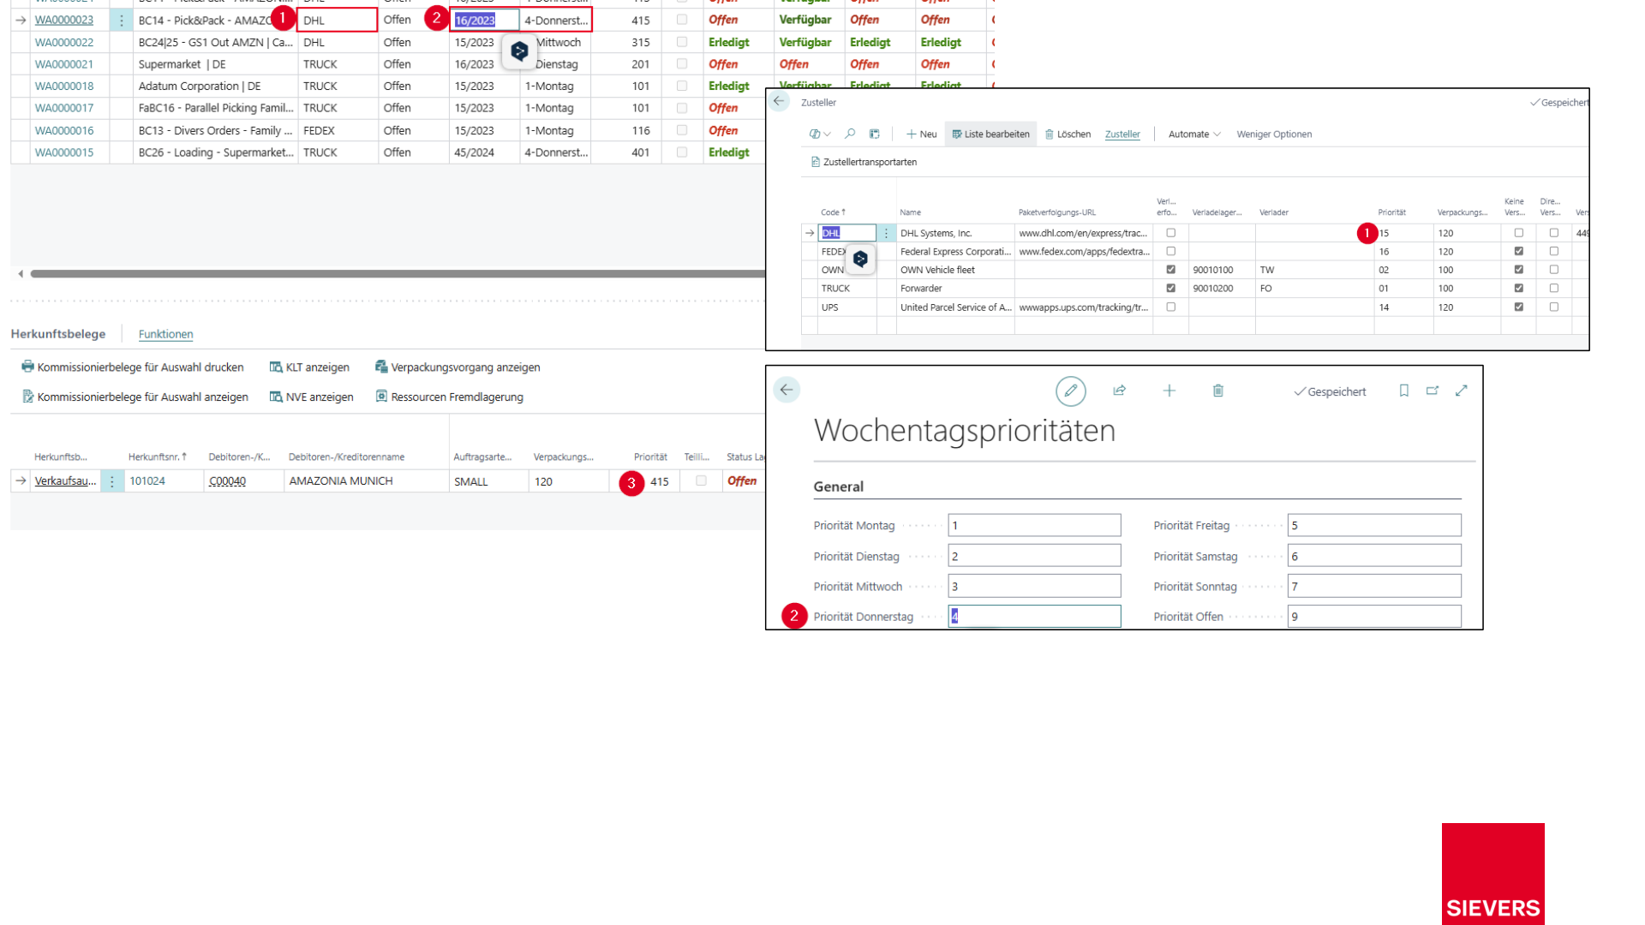
Task: Click the layout icon beside search in Zusteller
Action: click(874, 134)
